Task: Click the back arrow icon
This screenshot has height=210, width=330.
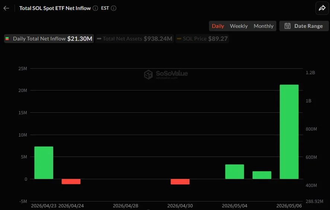Action: tap(6, 8)
